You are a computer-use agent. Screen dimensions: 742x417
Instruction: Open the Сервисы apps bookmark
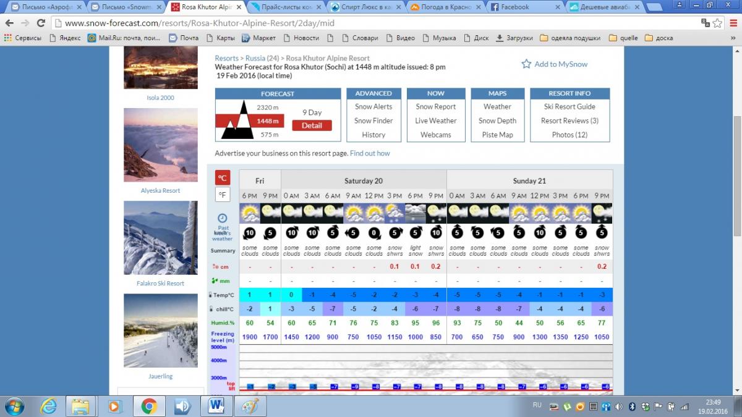tap(23, 38)
